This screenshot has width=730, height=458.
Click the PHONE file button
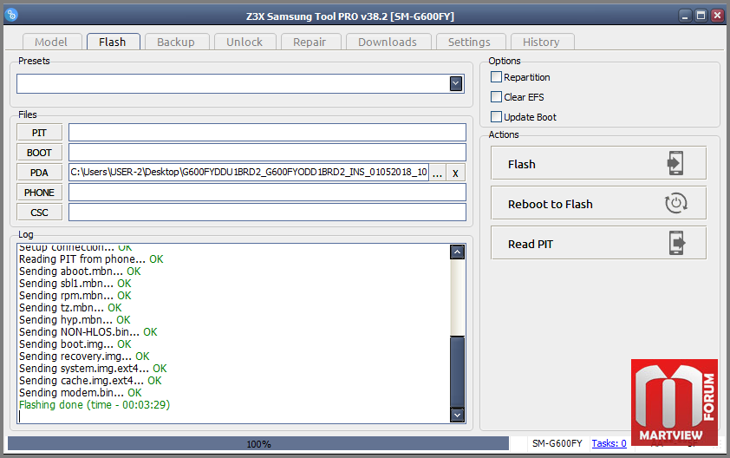tap(40, 193)
